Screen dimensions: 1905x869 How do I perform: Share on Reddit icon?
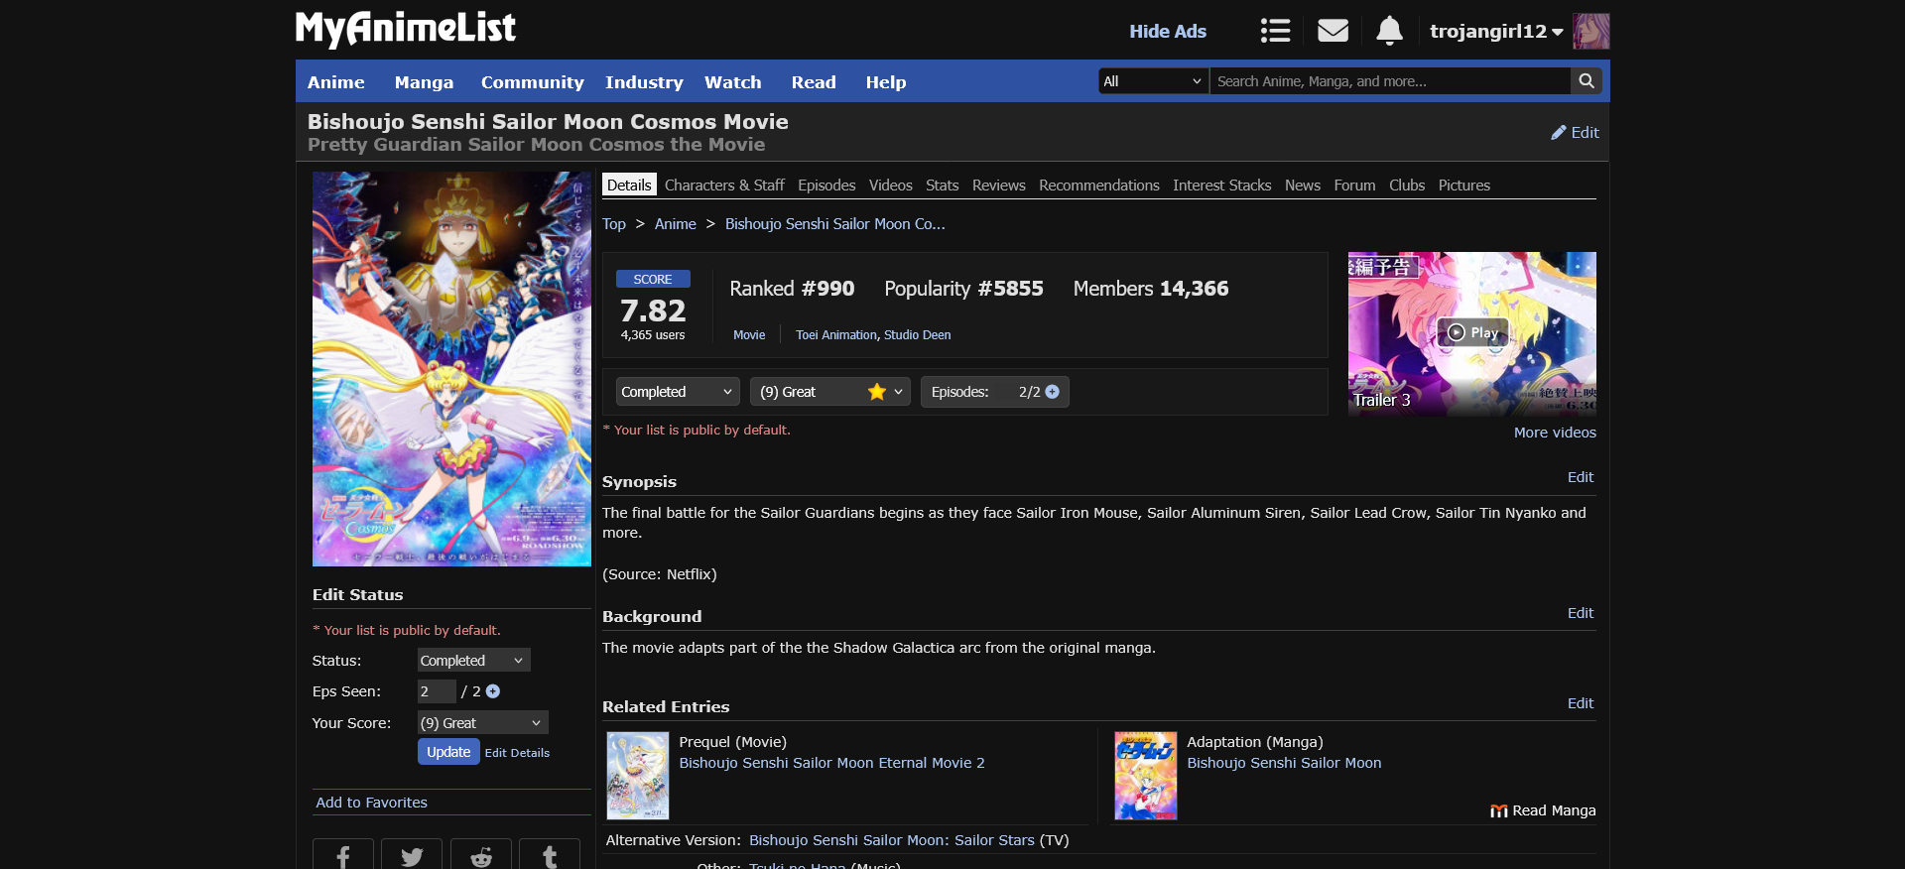click(x=481, y=856)
